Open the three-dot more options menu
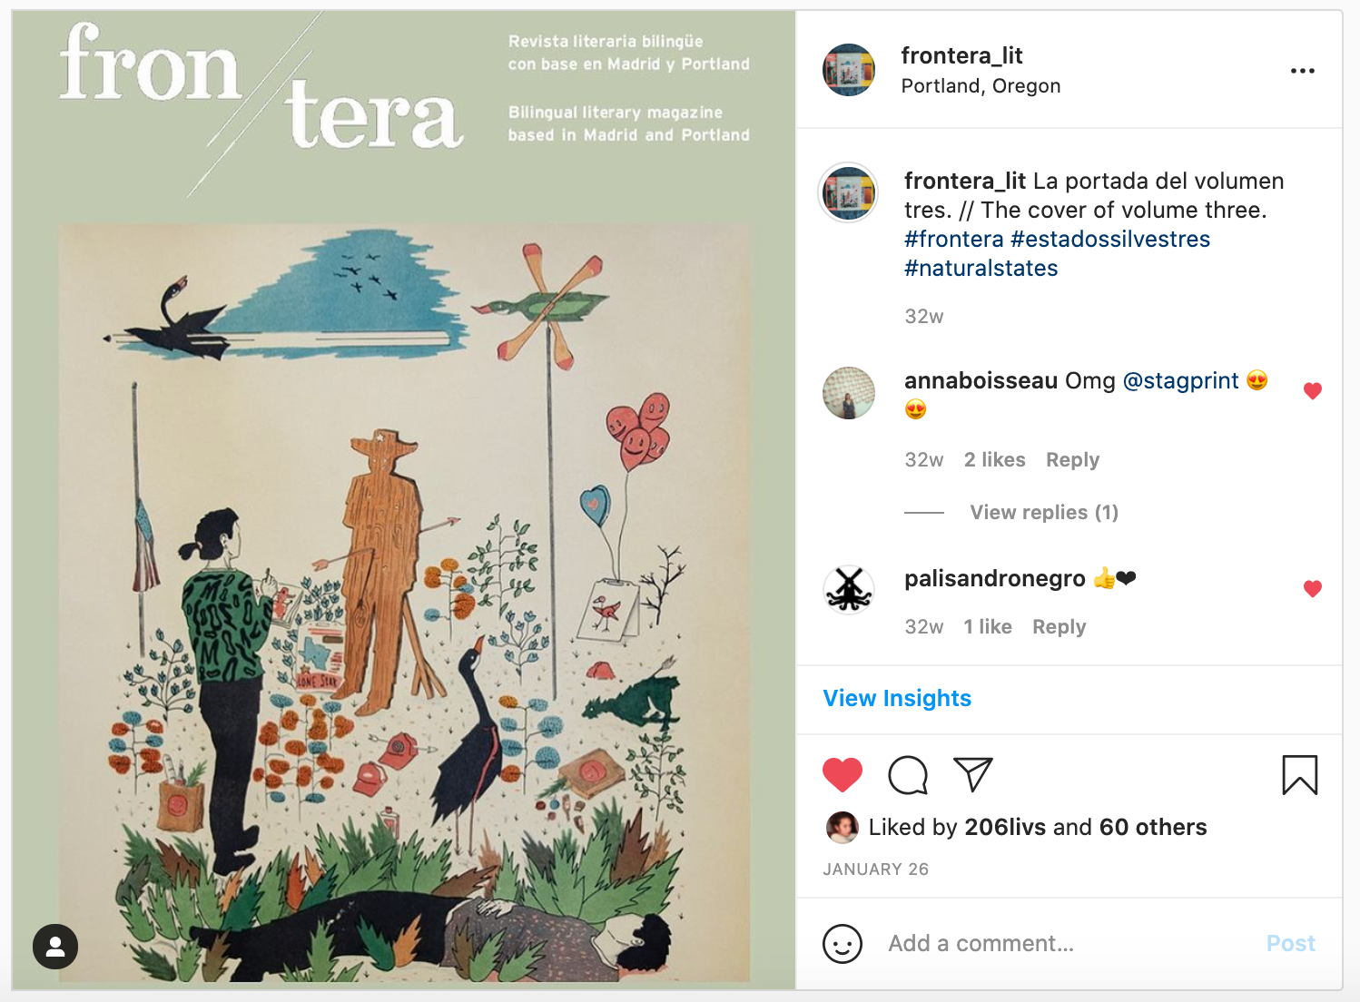 (1302, 71)
